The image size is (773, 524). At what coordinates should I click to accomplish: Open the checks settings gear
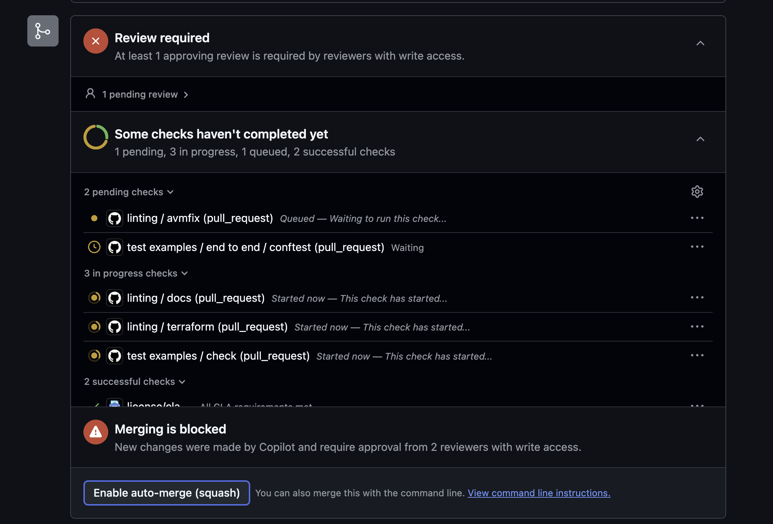(697, 192)
